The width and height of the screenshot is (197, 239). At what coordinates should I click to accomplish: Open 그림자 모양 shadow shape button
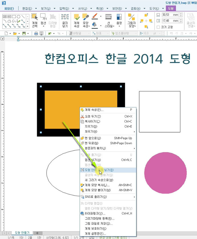(x=132, y=21)
